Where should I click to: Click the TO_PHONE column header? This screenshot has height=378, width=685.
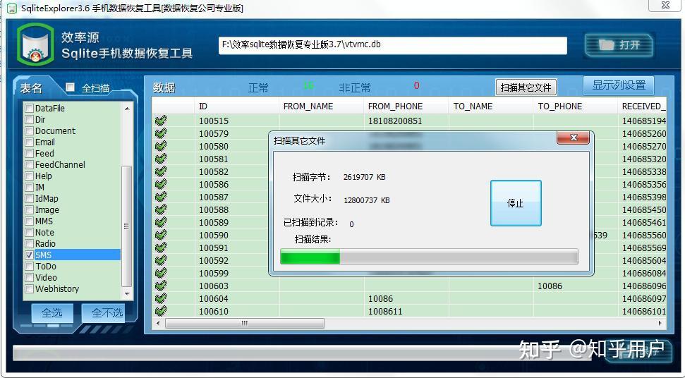coord(576,106)
